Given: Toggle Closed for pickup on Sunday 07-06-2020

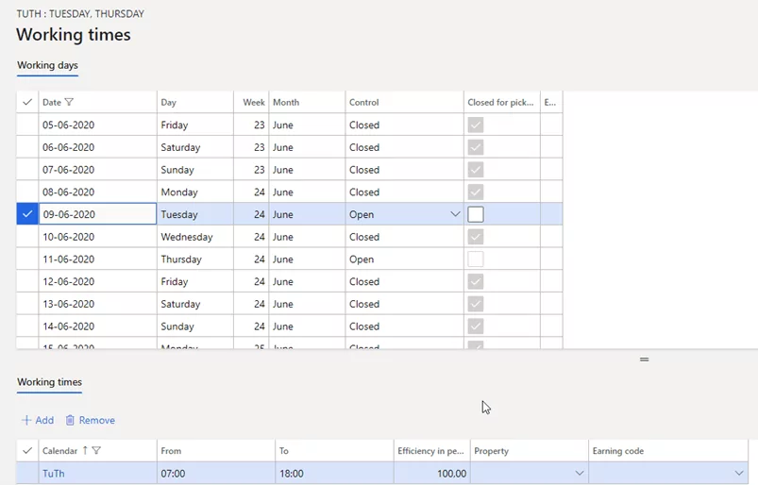Looking at the screenshot, I should pos(476,170).
